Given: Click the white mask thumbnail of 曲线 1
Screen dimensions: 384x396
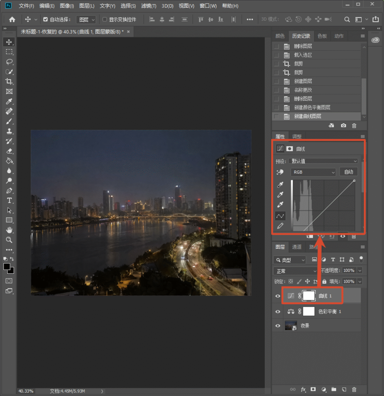Looking at the screenshot, I should 309,296.
